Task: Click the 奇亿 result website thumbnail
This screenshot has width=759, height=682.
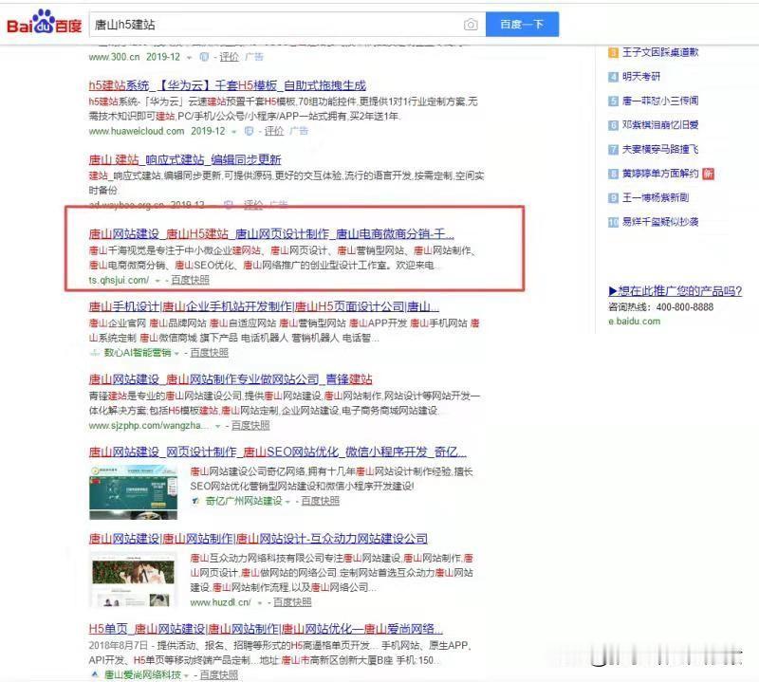Action: click(134, 492)
